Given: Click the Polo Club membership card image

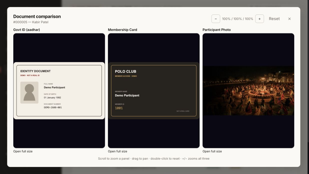Looking at the screenshot, I should coord(154,91).
